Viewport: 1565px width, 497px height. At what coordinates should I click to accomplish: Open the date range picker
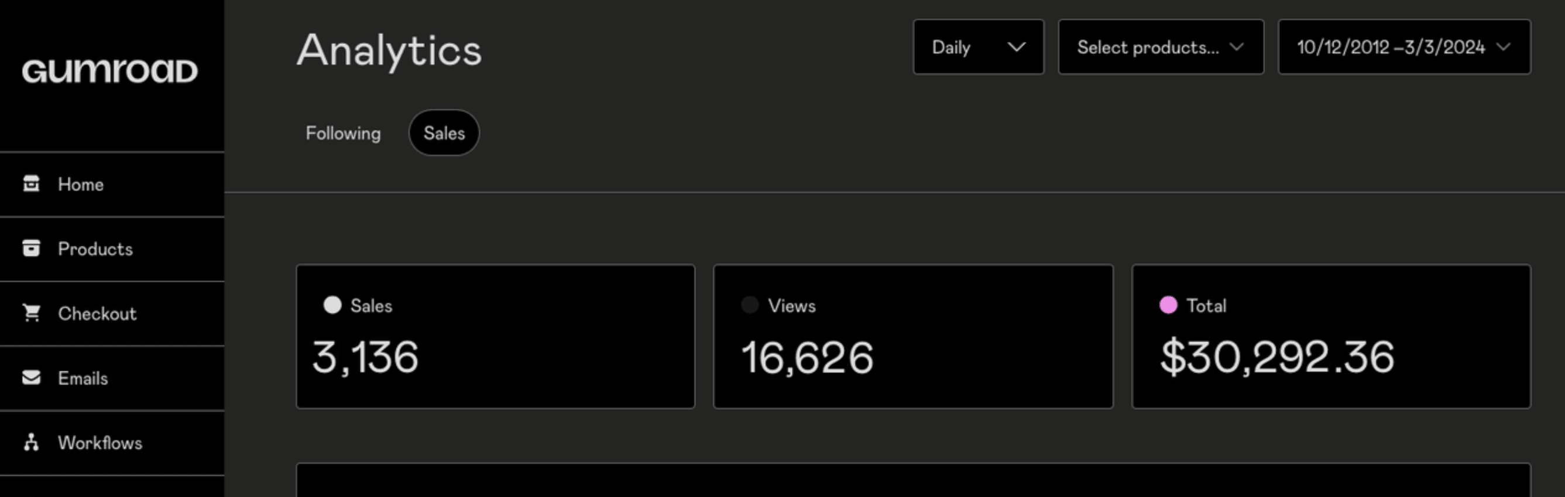[1403, 47]
